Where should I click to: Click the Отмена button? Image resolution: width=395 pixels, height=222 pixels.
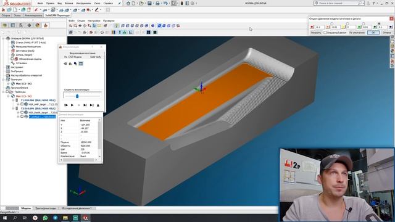pyautogui.click(x=387, y=33)
